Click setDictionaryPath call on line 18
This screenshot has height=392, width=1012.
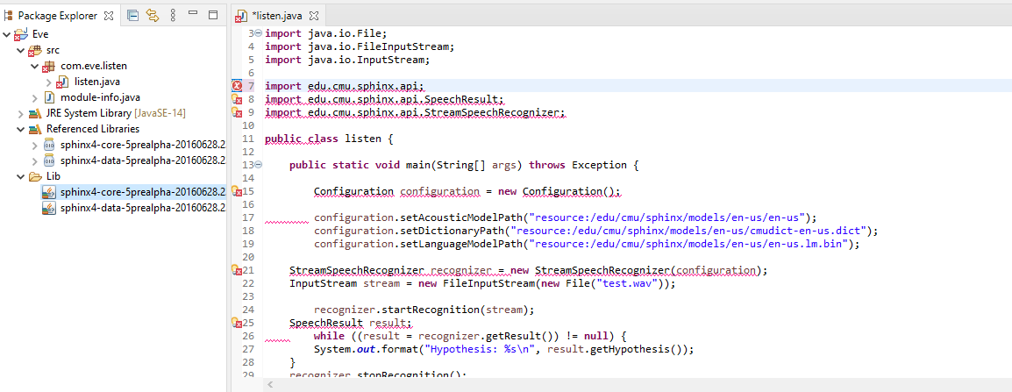click(x=596, y=231)
